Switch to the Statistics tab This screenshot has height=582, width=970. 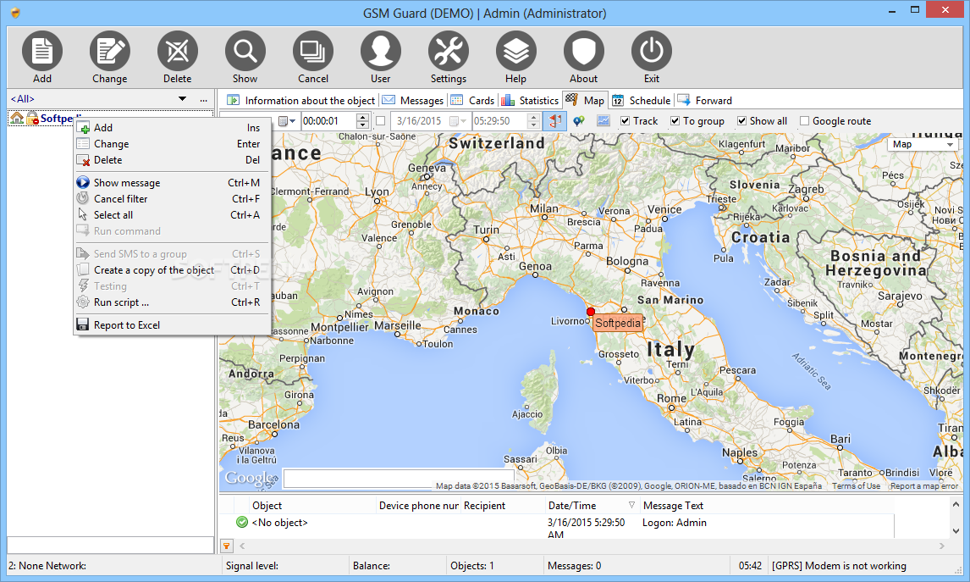pyautogui.click(x=530, y=100)
